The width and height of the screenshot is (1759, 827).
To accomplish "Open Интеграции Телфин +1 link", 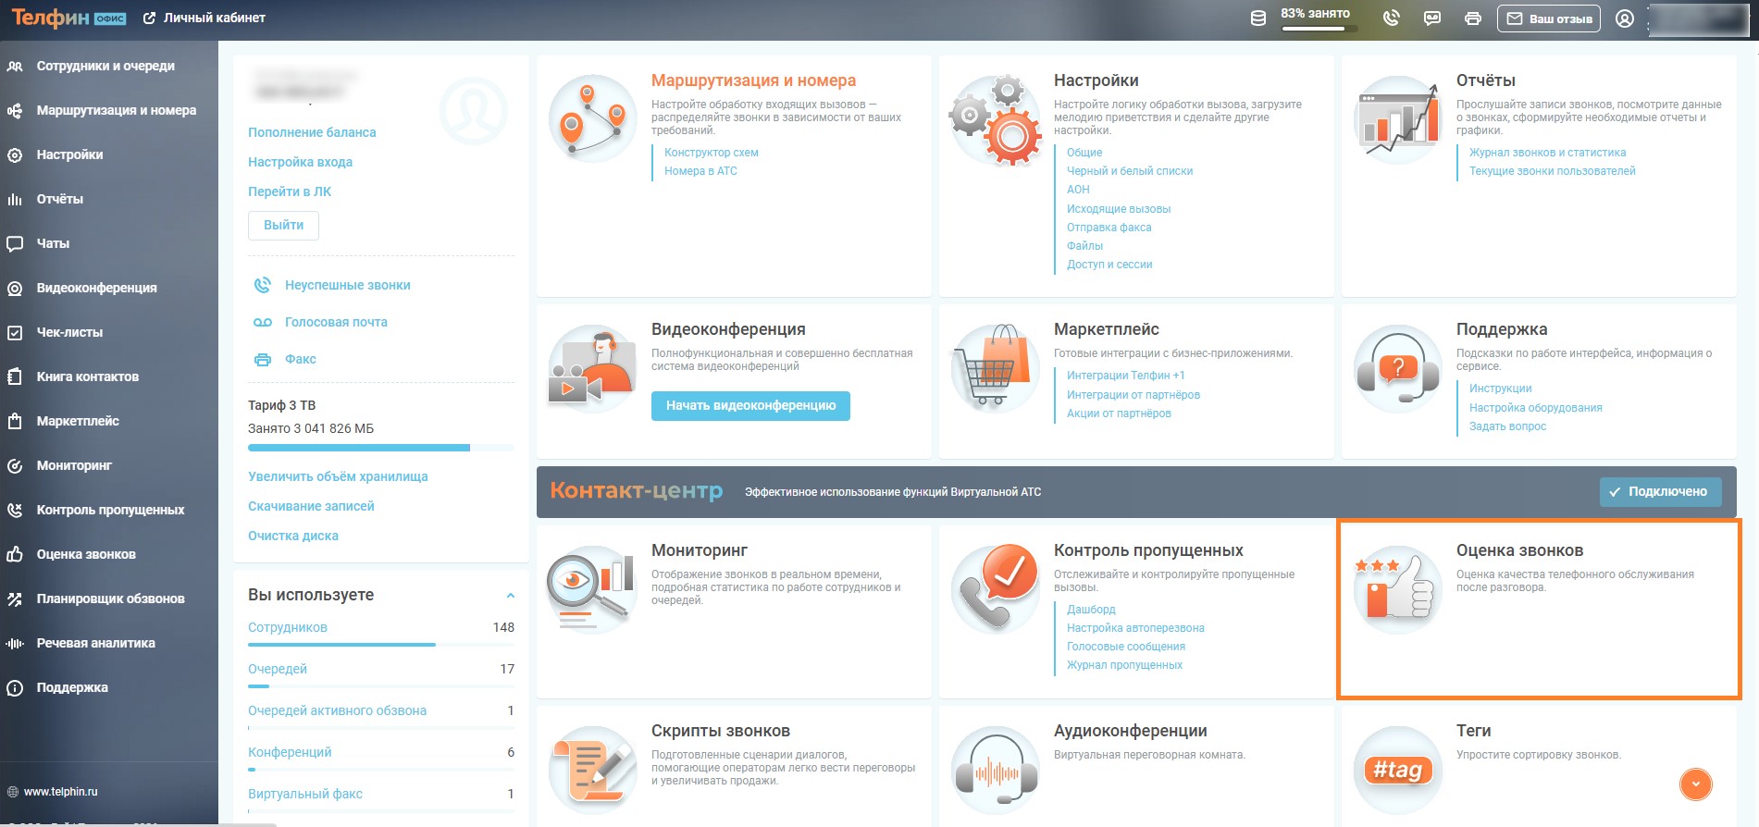I will coord(1125,376).
